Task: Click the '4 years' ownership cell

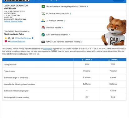Action: click(113, 77)
